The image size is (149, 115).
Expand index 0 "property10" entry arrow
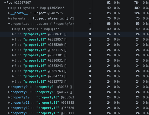tap(13, 34)
